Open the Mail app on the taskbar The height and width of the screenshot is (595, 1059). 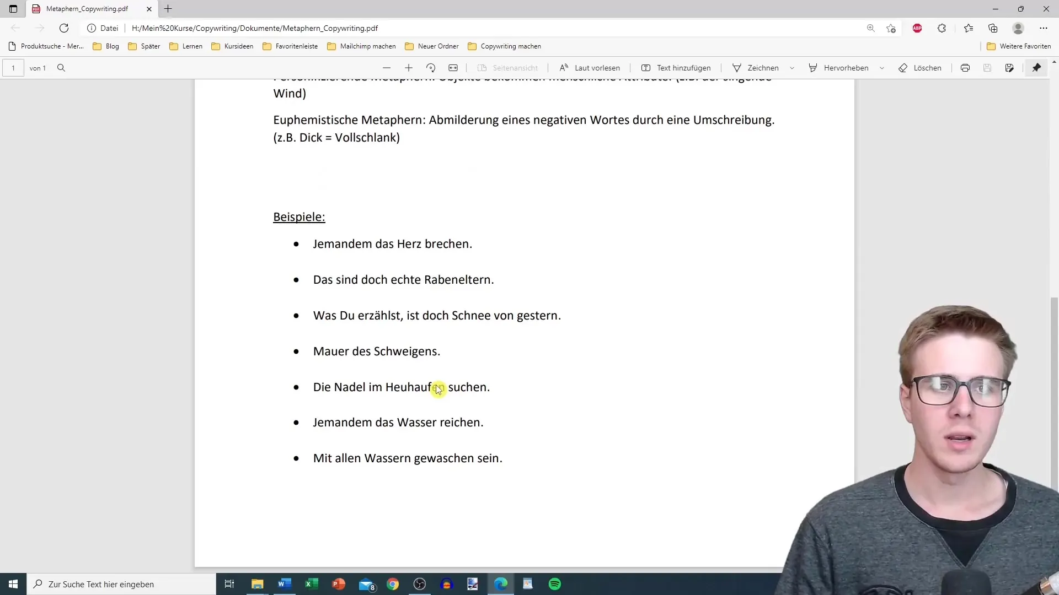[366, 584]
